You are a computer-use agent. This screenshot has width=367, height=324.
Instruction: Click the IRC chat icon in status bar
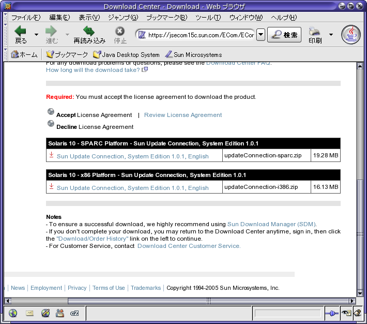[x=74, y=313]
